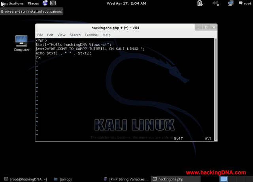The width and height of the screenshot is (253, 182).
Task: Open the Edit menu in VIM window
Action: 50,35
